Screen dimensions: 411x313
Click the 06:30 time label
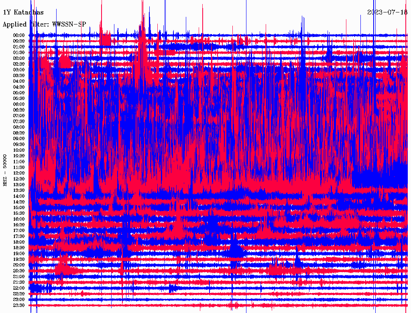coord(19,110)
